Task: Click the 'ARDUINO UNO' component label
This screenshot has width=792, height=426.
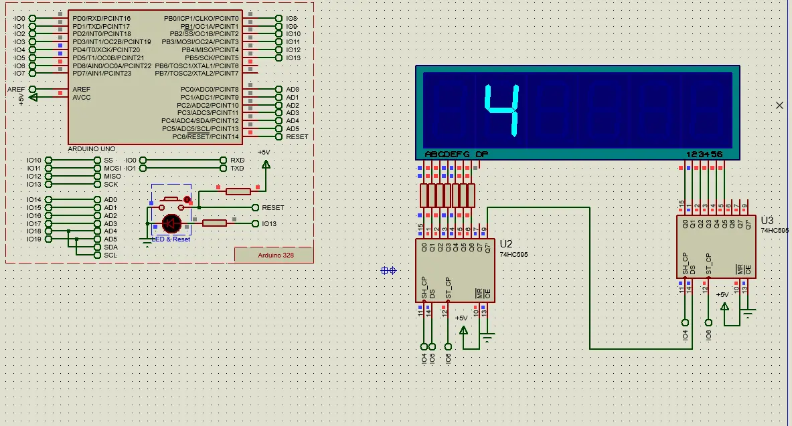Action: [92, 149]
